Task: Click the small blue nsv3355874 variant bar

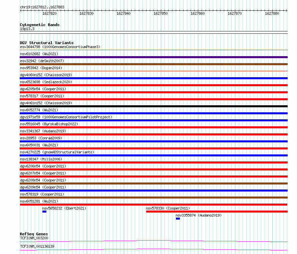Action: point(178,219)
